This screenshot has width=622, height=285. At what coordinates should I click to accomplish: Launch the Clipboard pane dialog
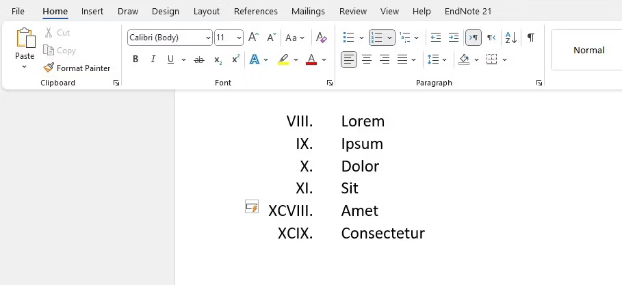coord(116,83)
